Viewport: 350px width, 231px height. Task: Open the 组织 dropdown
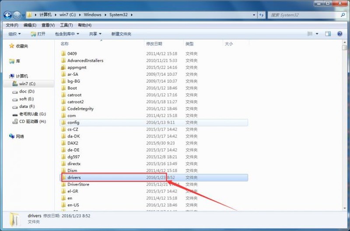14,34
